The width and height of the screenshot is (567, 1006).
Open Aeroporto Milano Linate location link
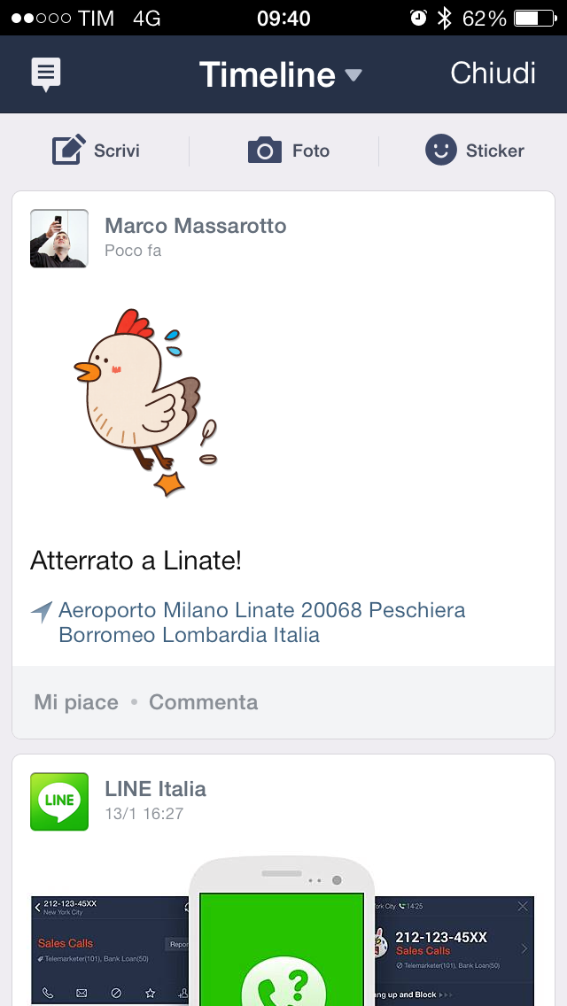pyautogui.click(x=261, y=623)
